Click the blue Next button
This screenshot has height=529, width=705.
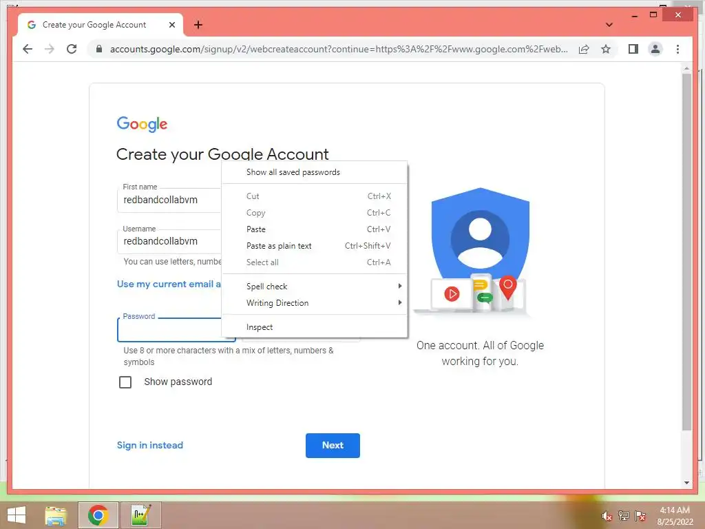point(333,446)
